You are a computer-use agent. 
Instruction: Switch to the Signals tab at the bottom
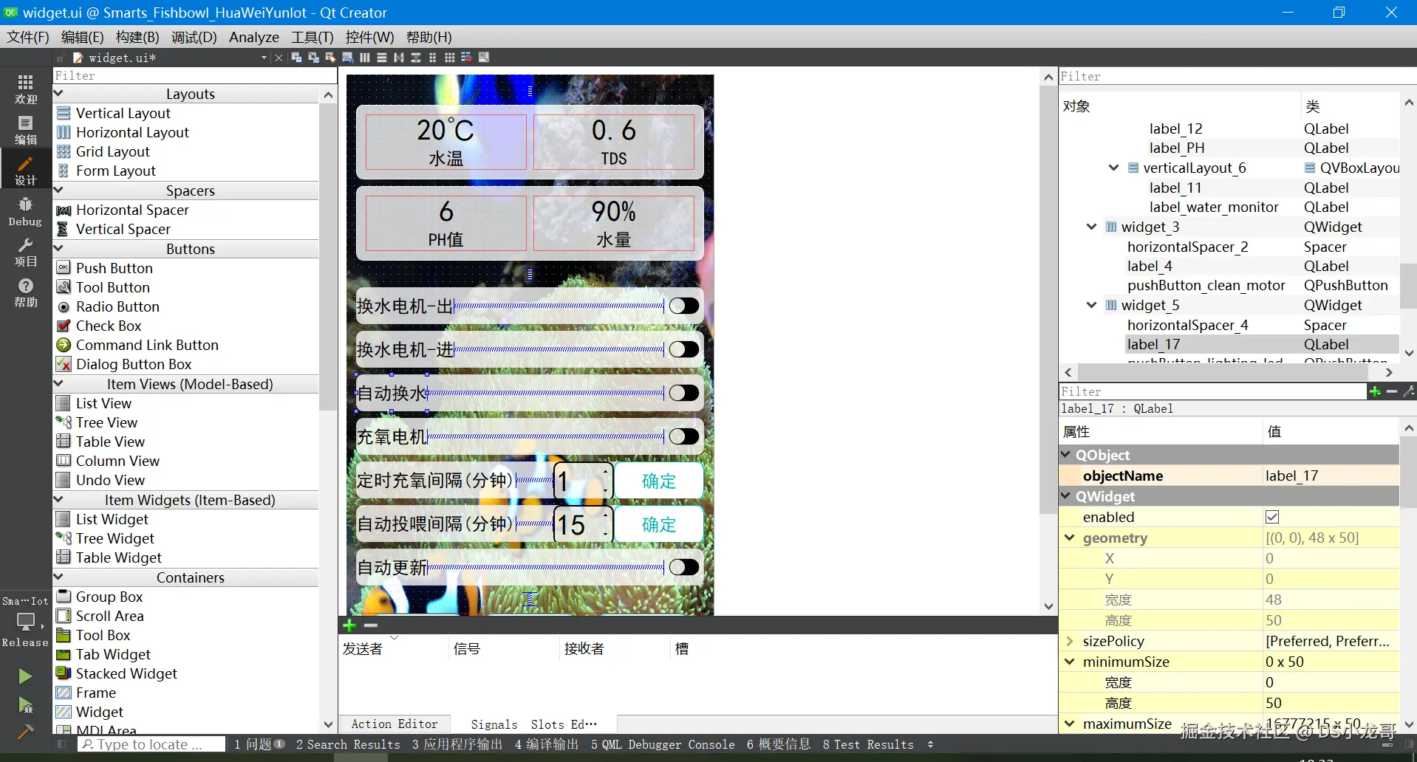tap(494, 724)
